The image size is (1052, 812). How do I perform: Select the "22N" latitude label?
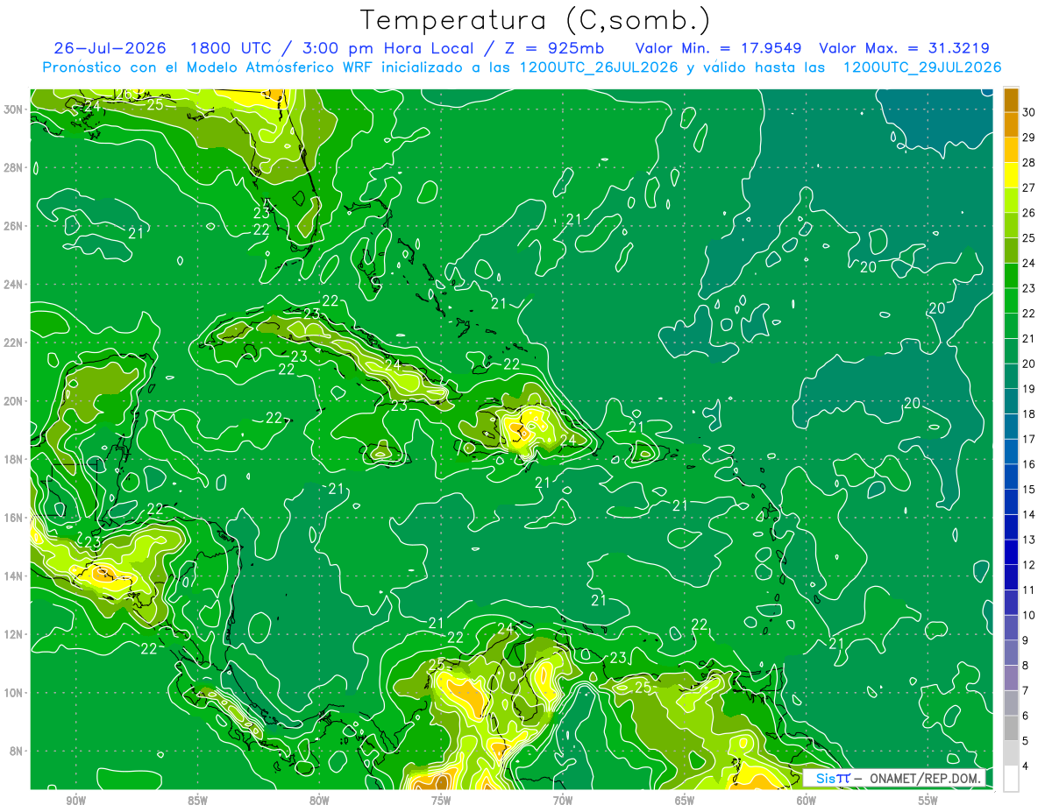(15, 342)
